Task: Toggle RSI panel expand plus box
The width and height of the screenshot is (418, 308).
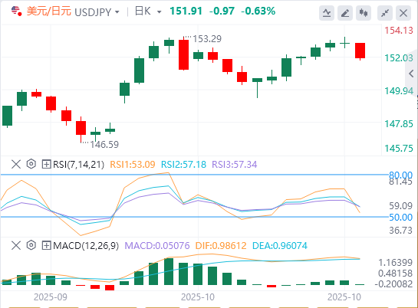Action: click(46, 164)
